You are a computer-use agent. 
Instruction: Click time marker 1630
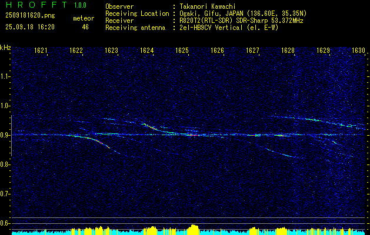[358, 50]
